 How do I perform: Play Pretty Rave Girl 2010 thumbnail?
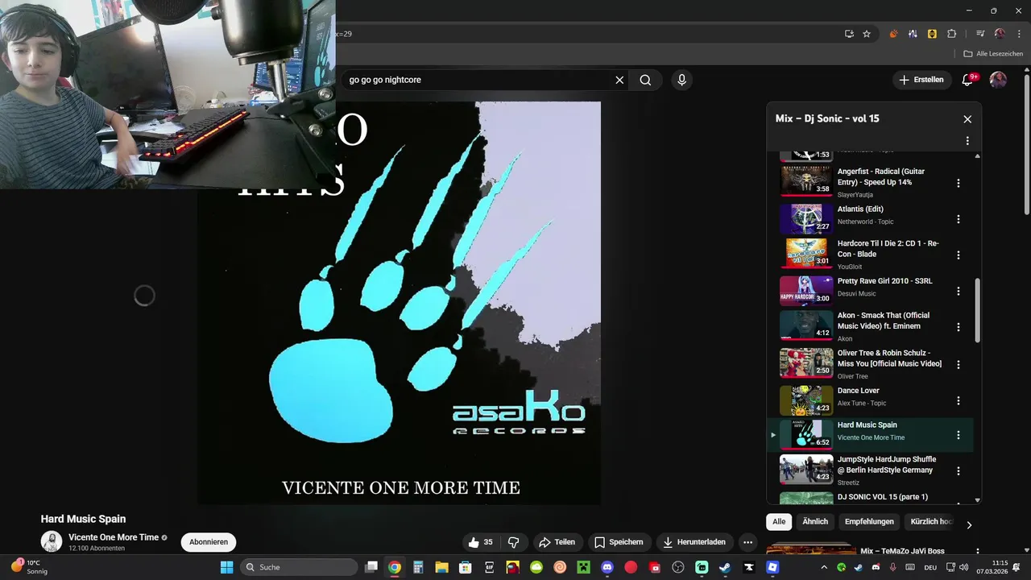[806, 291]
